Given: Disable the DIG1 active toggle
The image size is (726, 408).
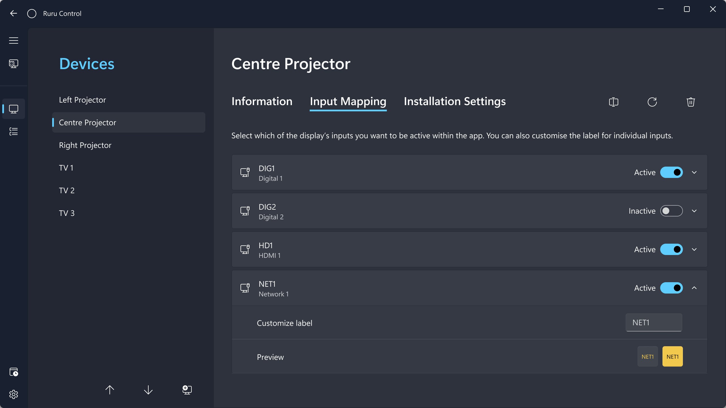Looking at the screenshot, I should pos(671,172).
